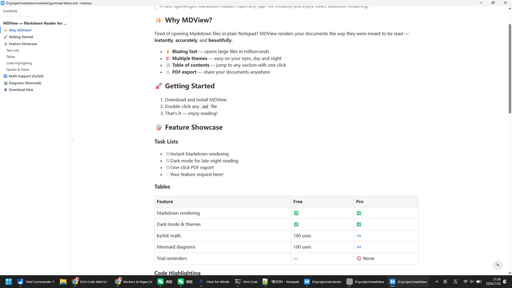Click the Trial reminders table cell

223,258
